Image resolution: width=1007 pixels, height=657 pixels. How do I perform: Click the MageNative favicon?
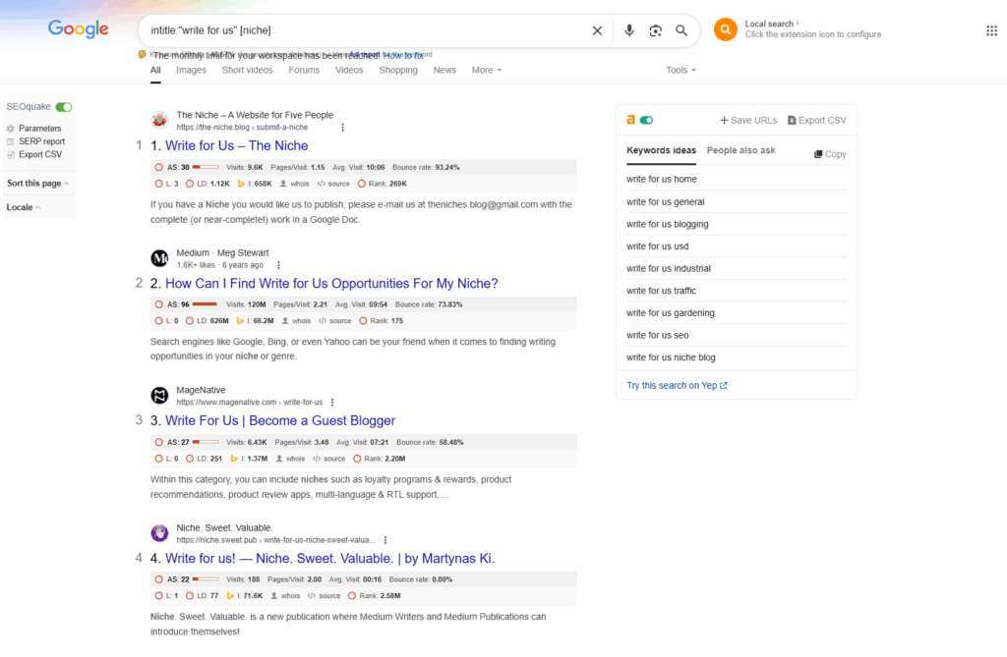tap(159, 395)
